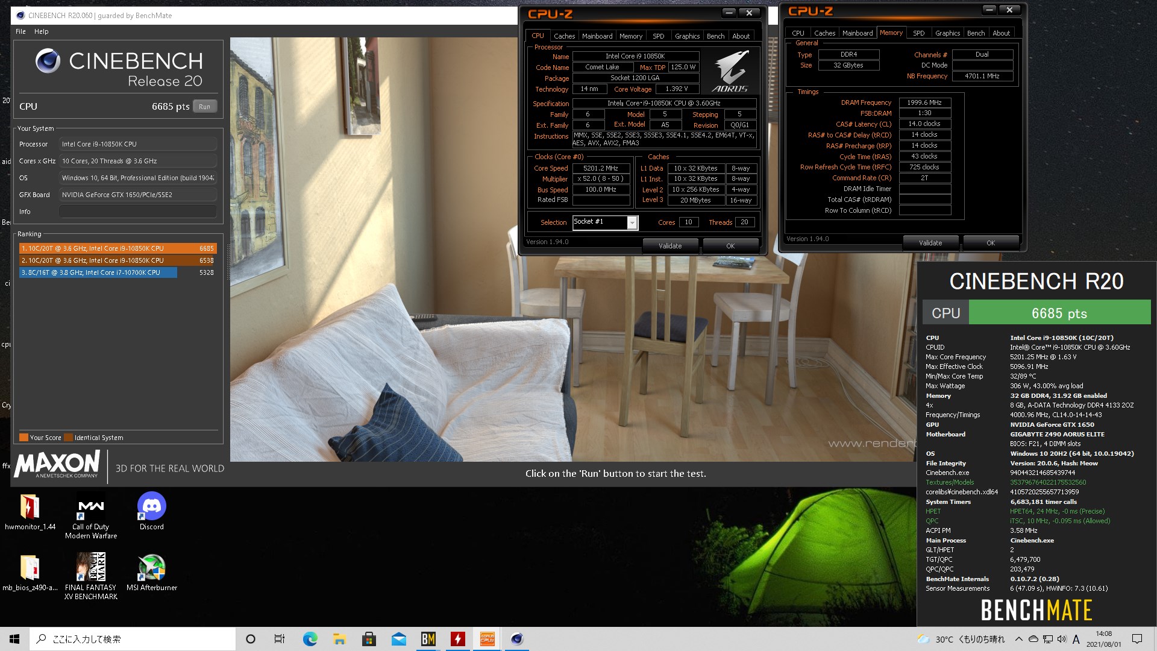Open volume speaker tray icon
The width and height of the screenshot is (1157, 651).
1061,639
